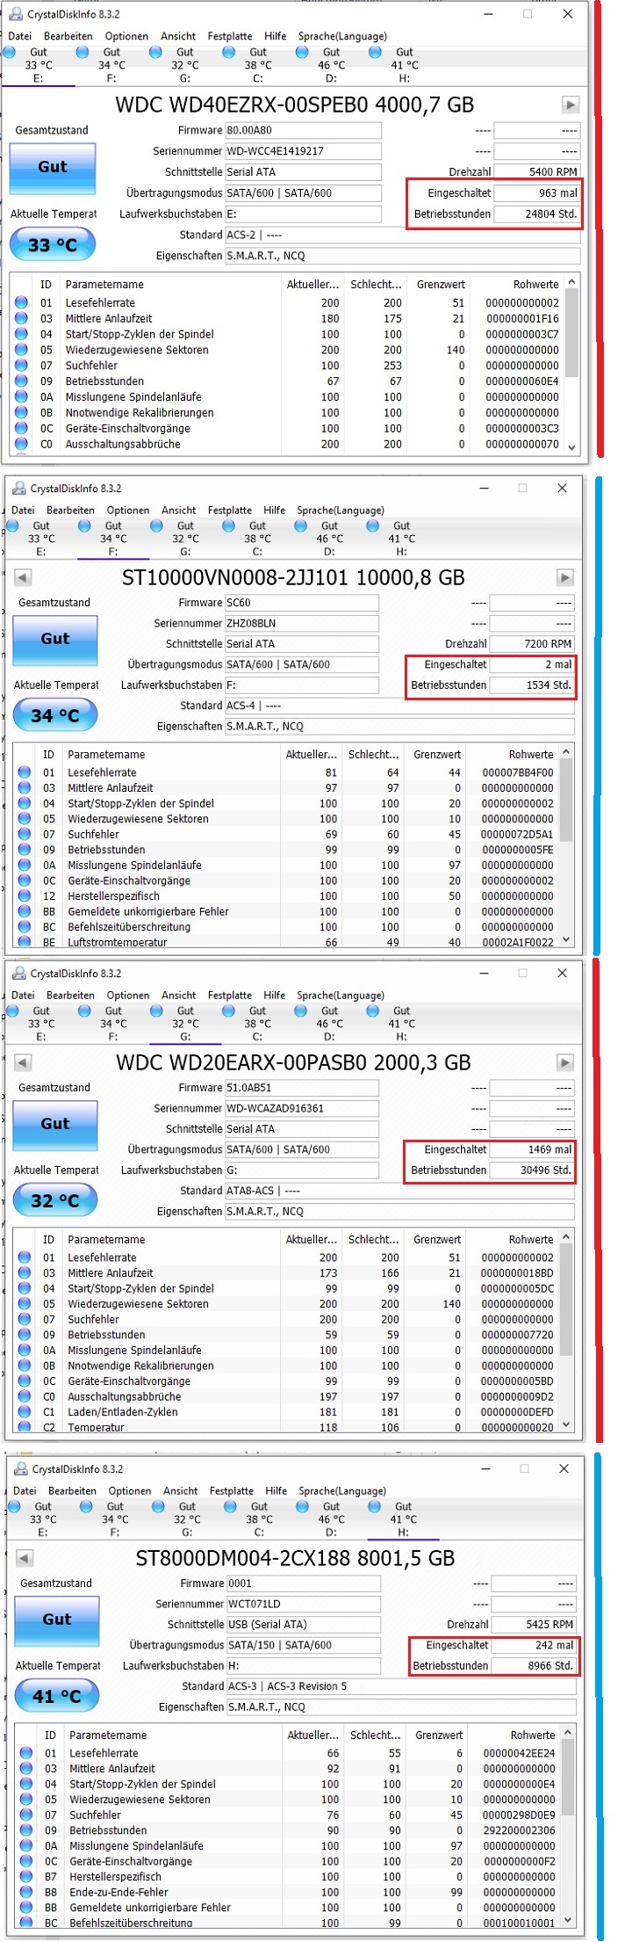Click scroll-up arrow of SMART list, ST10000VN0008 window
This screenshot has height=1942, width=625.
(567, 752)
